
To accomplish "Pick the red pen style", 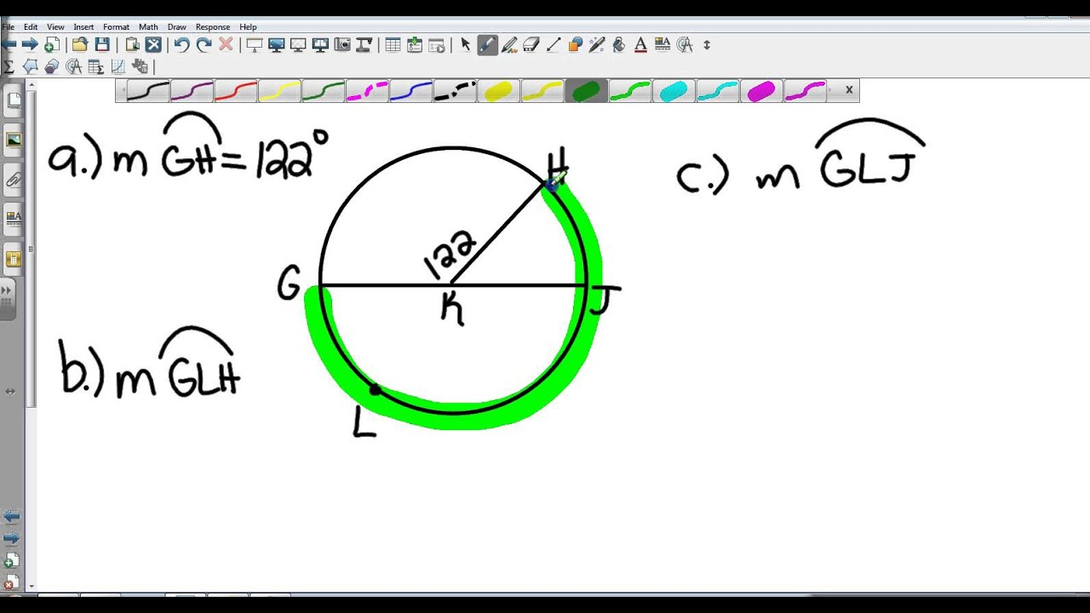I will pos(236,91).
